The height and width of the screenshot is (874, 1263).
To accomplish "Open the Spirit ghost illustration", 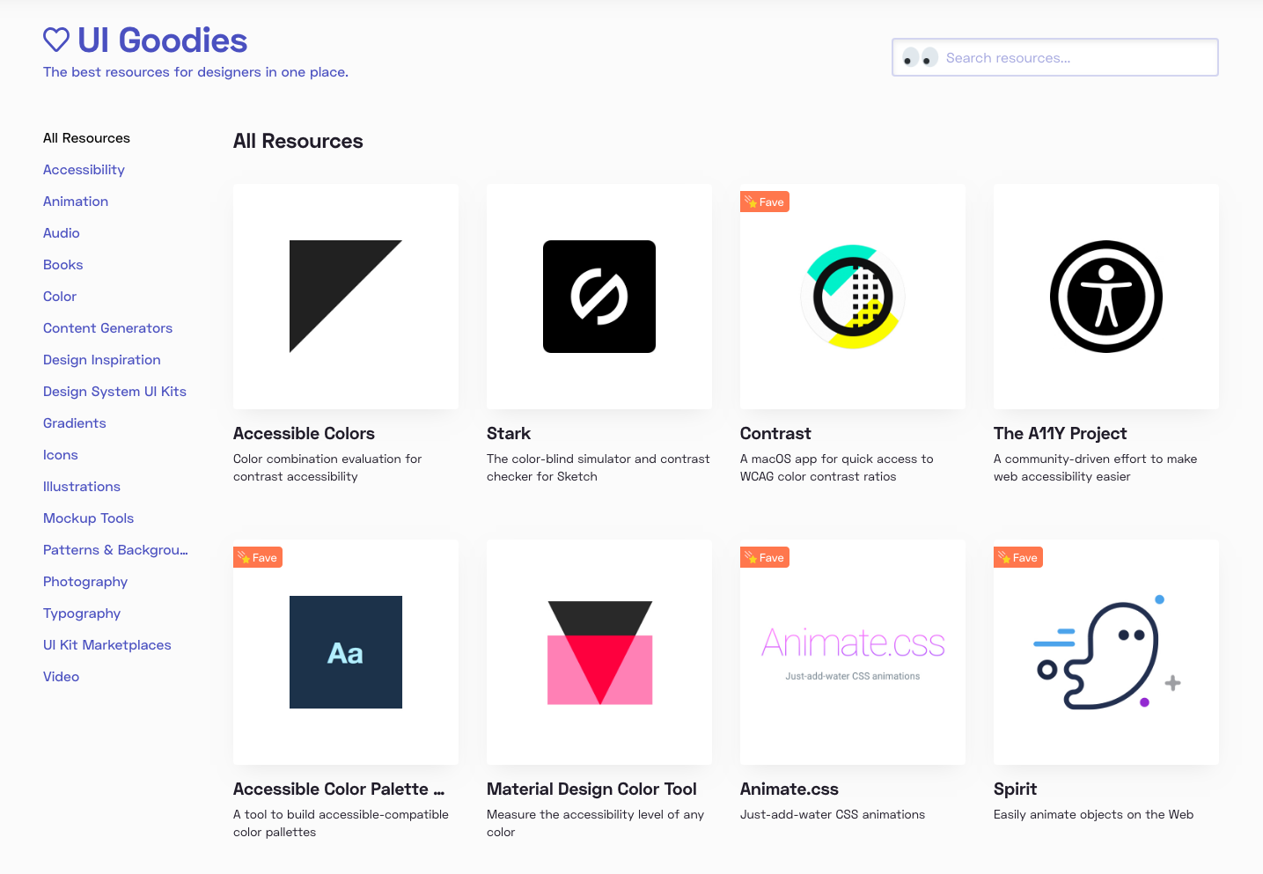I will pyautogui.click(x=1106, y=652).
